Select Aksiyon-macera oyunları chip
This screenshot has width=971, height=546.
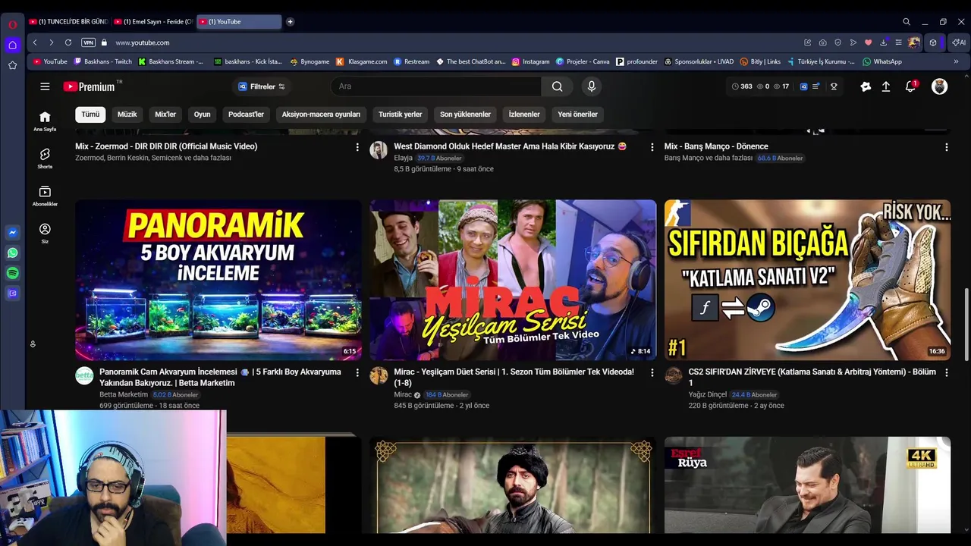(x=321, y=115)
